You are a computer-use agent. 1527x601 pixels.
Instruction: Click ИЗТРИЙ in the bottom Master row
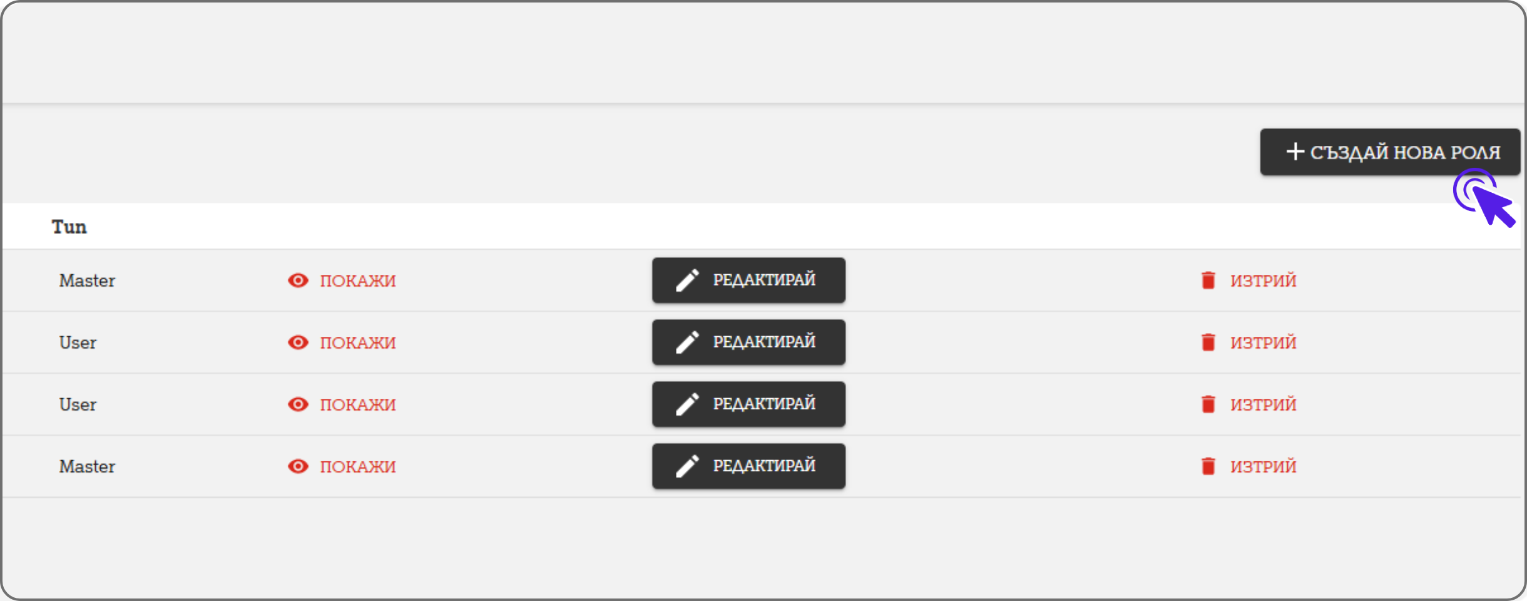[x=1263, y=466]
